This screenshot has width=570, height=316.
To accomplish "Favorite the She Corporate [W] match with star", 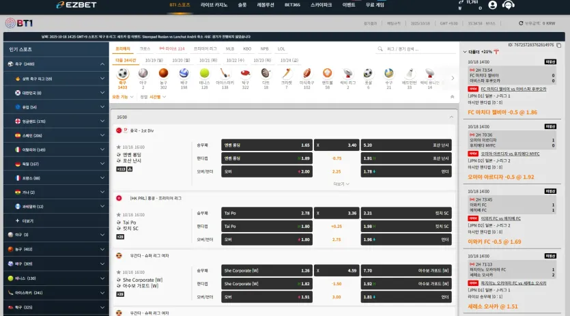I will [119, 272].
